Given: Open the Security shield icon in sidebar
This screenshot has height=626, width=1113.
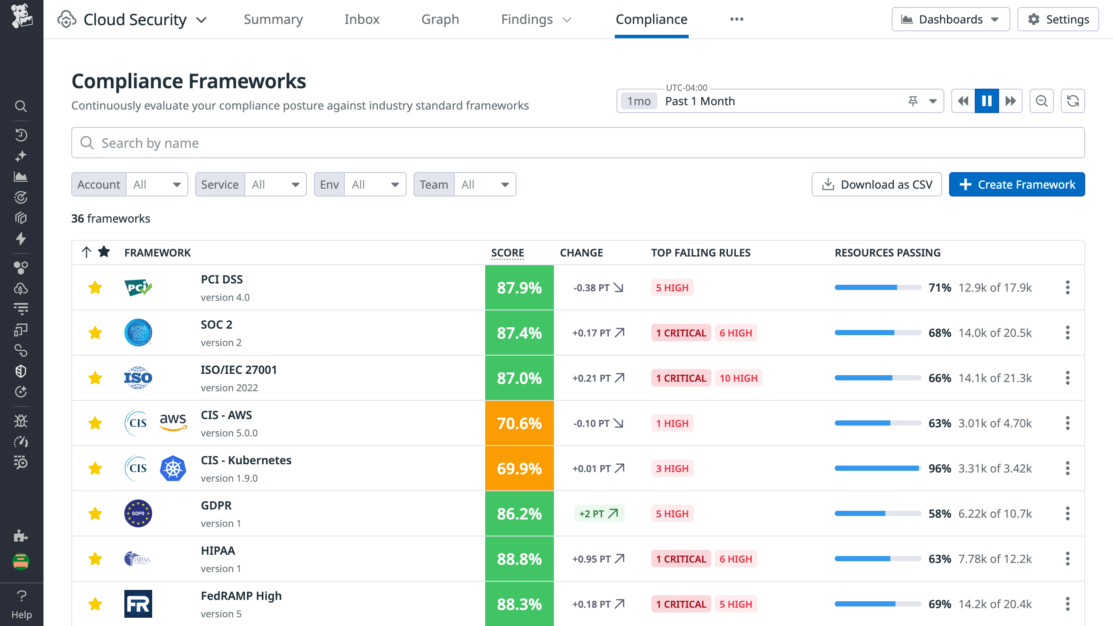Looking at the screenshot, I should [21, 371].
